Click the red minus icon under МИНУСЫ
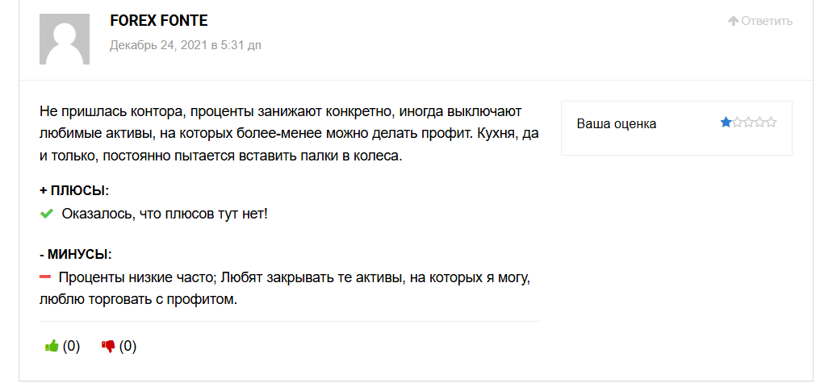The width and height of the screenshot is (820, 387). click(x=45, y=277)
